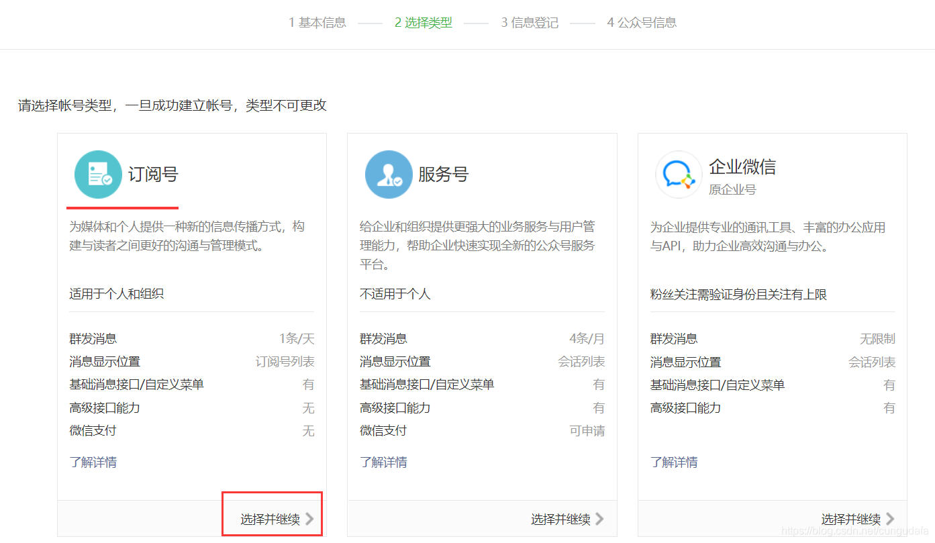
Task: Click 订阅号列表 display position value
Action: [x=285, y=362]
